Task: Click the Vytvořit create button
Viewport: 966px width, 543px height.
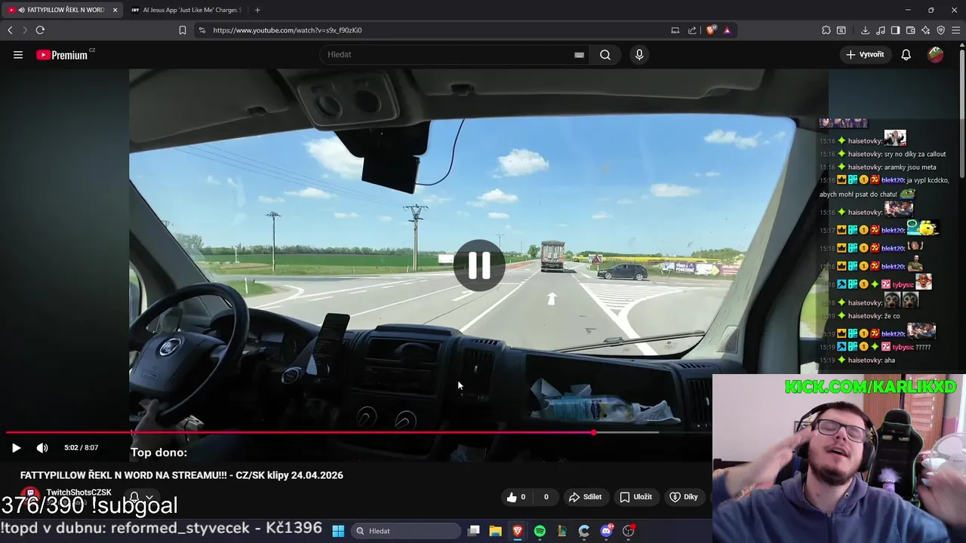Action: (x=865, y=54)
